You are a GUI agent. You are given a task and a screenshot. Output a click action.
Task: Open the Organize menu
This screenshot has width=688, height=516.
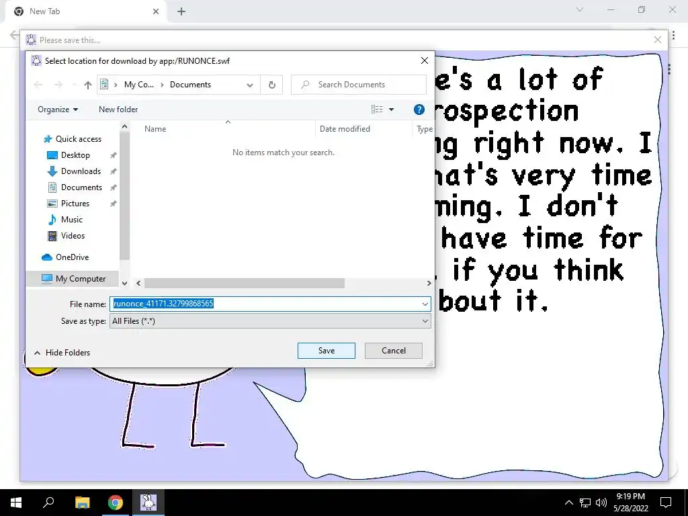point(58,110)
